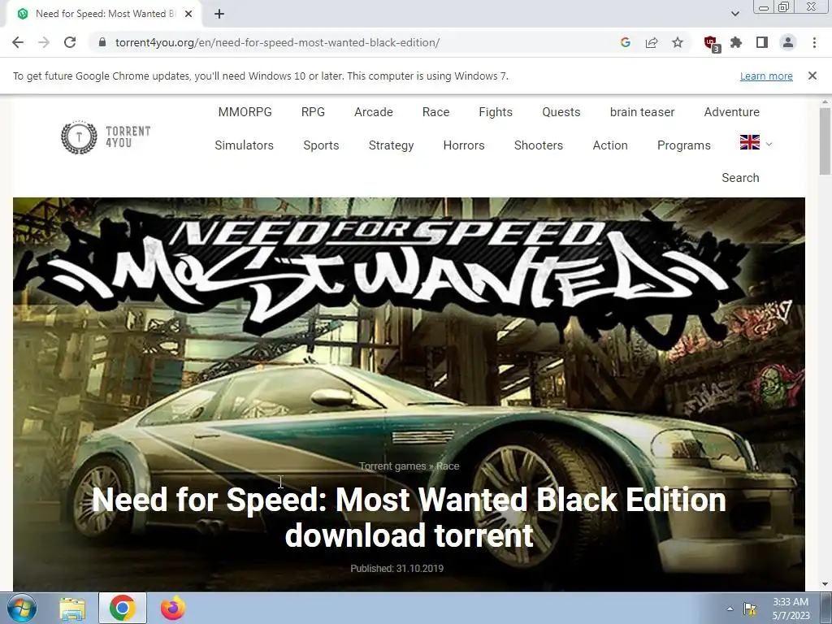Image resolution: width=832 pixels, height=624 pixels.
Task: Open the language flag dropdown
Action: (756, 142)
